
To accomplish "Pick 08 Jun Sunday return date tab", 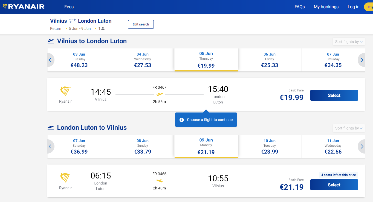I will pyautogui.click(x=143, y=146).
